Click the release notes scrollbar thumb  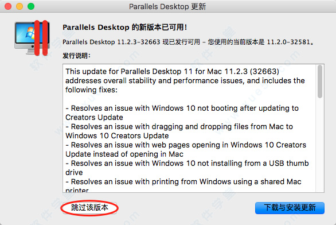coord(320,82)
